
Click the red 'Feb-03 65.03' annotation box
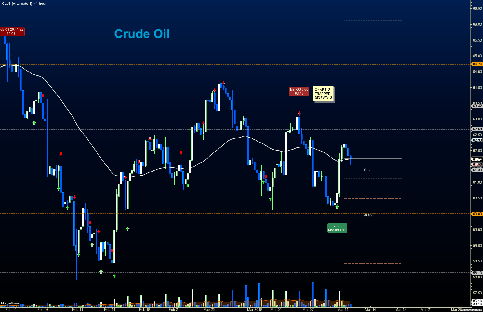click(12, 31)
